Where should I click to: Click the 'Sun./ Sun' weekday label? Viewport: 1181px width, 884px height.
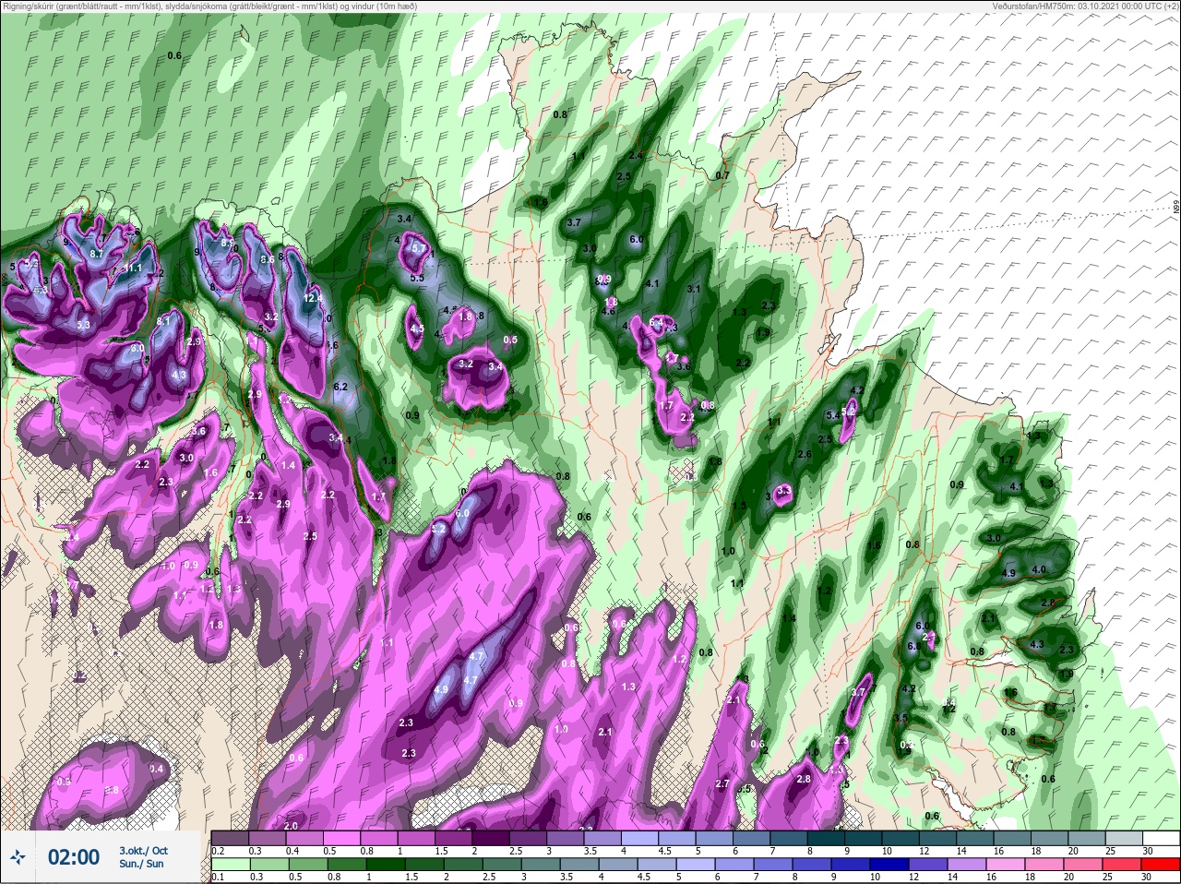pyautogui.click(x=141, y=864)
